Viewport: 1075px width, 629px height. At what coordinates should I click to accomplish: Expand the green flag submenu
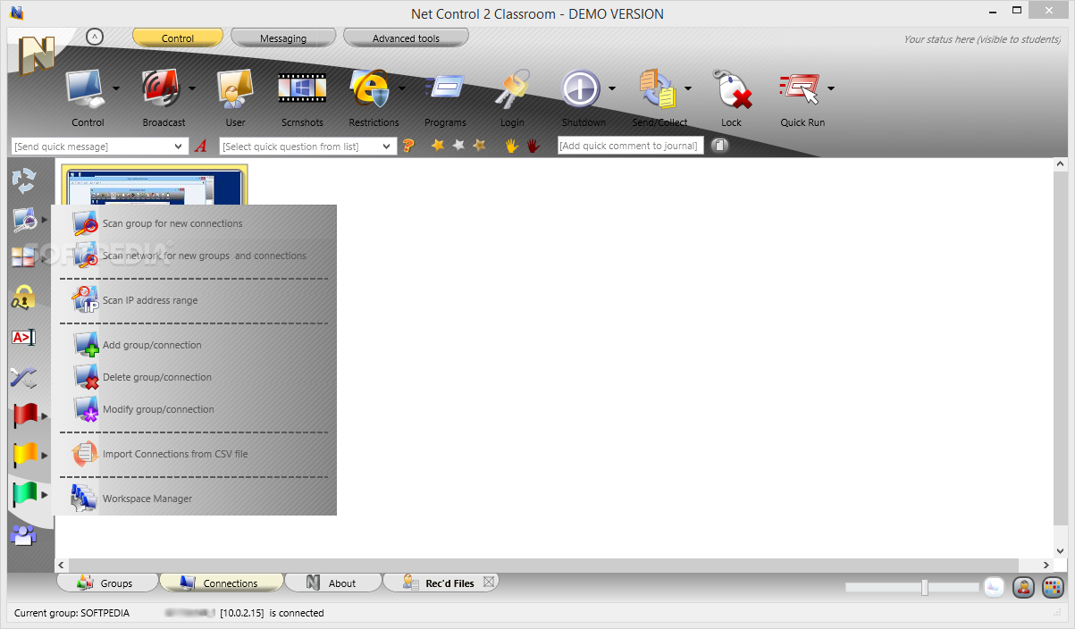(45, 495)
